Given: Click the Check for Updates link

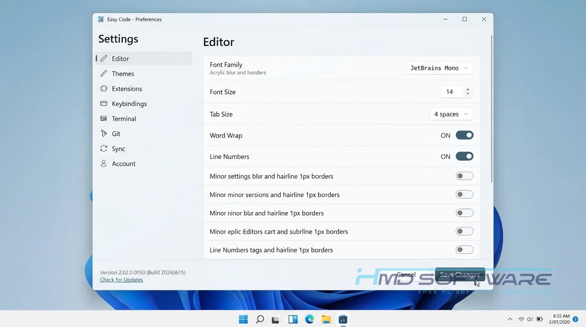Looking at the screenshot, I should click(121, 280).
